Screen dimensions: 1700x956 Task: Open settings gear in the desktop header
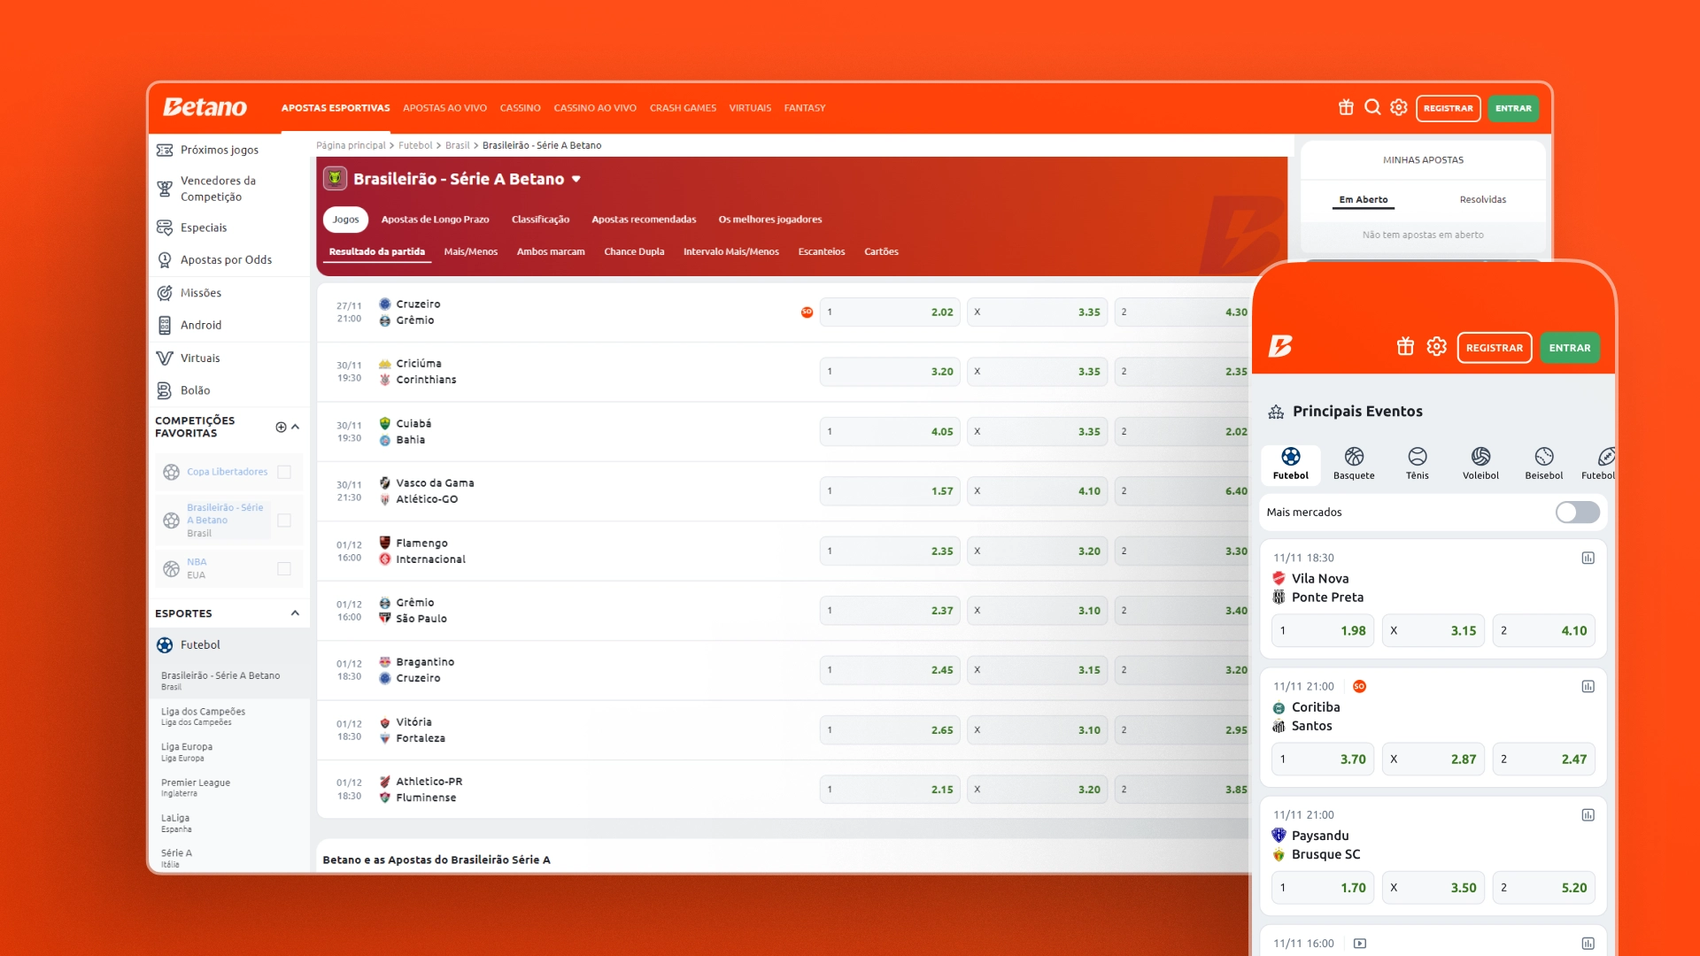1399,107
